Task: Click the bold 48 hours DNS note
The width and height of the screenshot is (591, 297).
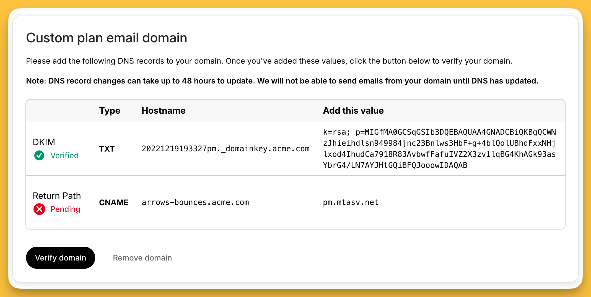Action: (x=282, y=81)
